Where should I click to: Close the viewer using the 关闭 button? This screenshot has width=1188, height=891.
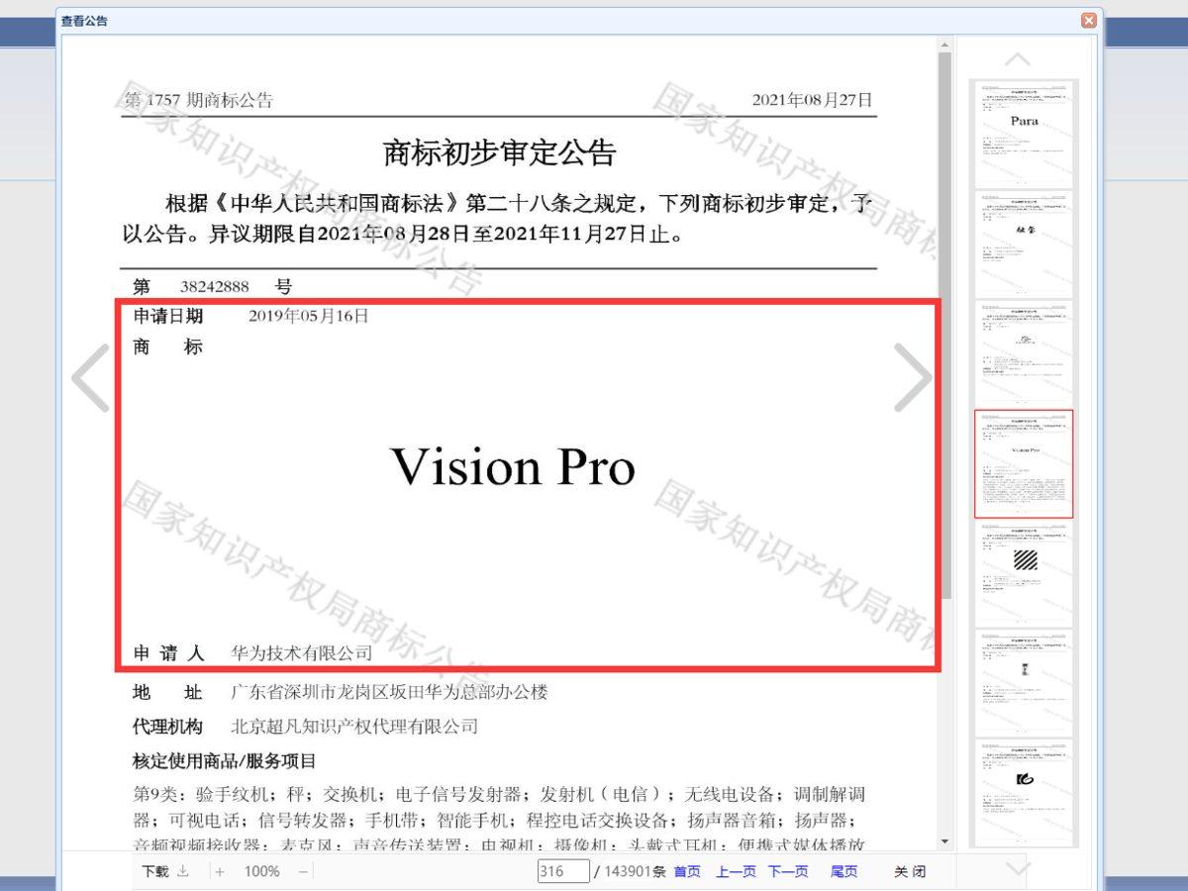point(910,871)
